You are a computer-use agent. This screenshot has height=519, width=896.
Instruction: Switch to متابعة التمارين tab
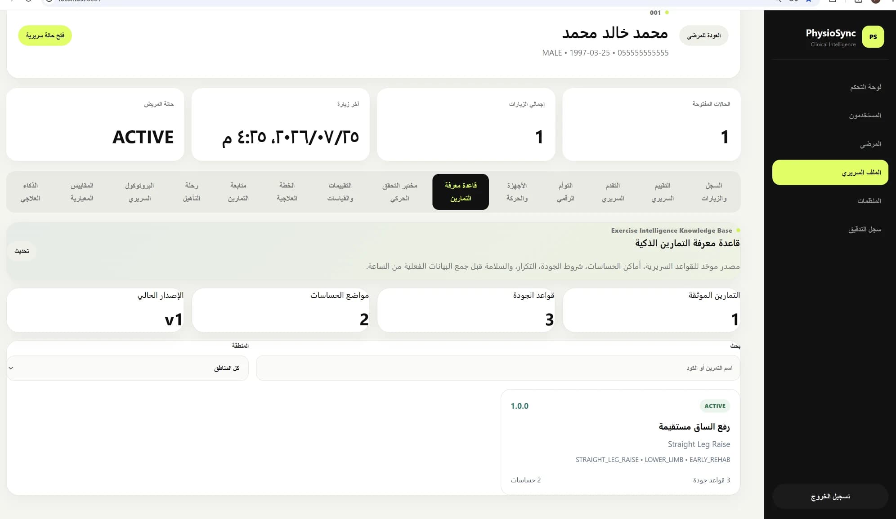click(x=238, y=192)
